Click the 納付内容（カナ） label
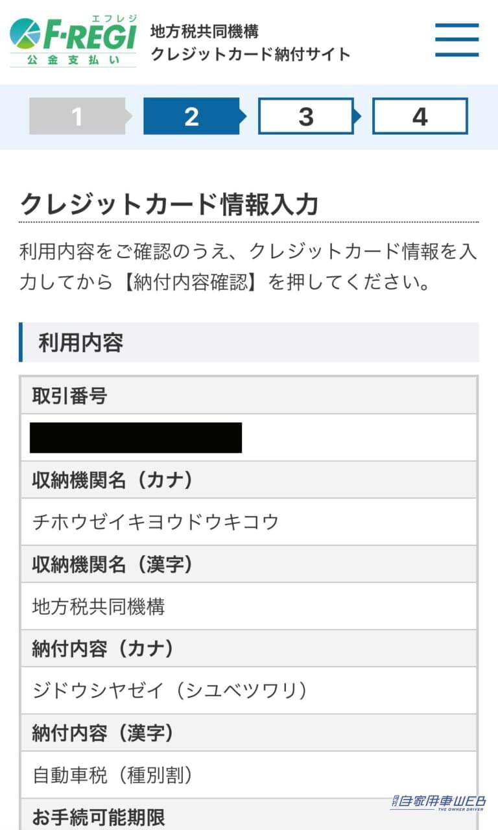The image size is (498, 830). click(104, 648)
